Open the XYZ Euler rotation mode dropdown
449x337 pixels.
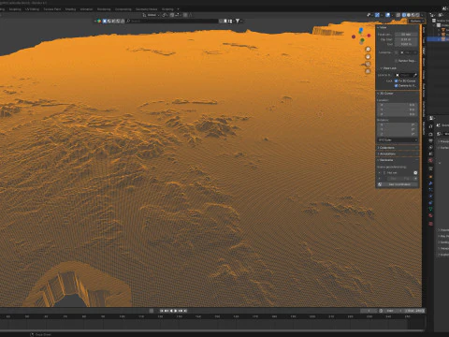[x=398, y=139]
